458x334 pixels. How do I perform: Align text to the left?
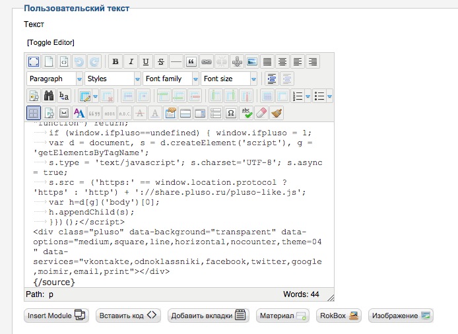(298, 61)
